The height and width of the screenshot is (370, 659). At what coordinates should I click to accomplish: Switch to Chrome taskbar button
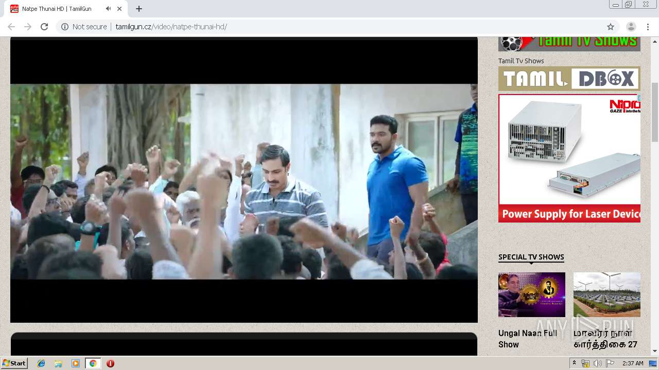tap(93, 363)
